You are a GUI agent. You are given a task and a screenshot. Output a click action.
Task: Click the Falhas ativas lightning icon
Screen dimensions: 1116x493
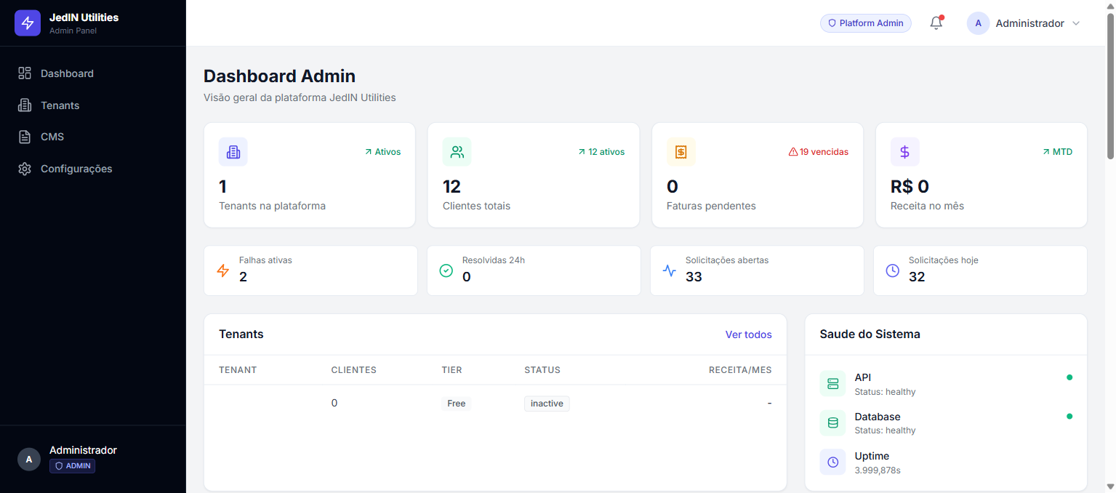(x=223, y=270)
